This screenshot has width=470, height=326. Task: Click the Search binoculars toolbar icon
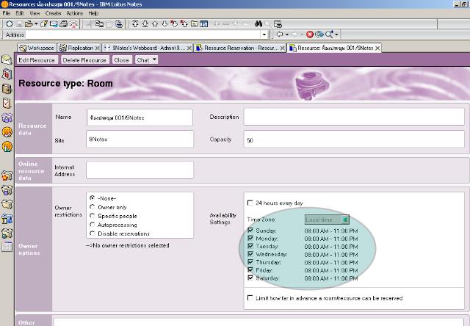pos(258,24)
